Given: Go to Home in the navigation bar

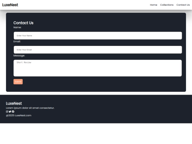Looking at the screenshot, I should [x=154, y=5].
